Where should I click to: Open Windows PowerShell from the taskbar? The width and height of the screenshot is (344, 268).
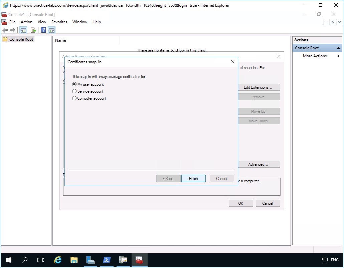click(x=107, y=260)
